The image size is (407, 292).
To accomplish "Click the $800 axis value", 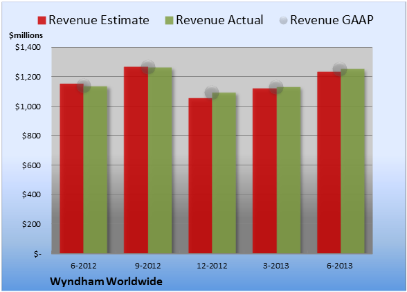I will pyautogui.click(x=31, y=136).
